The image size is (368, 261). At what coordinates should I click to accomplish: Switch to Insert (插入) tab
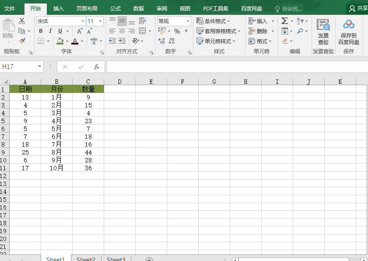59,9
